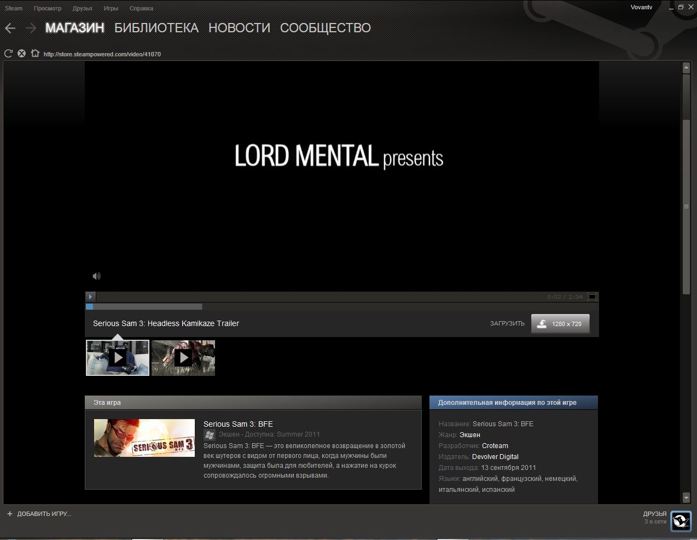The image size is (697, 540).
Task: Select the first trailer thumbnail
Action: click(x=118, y=358)
